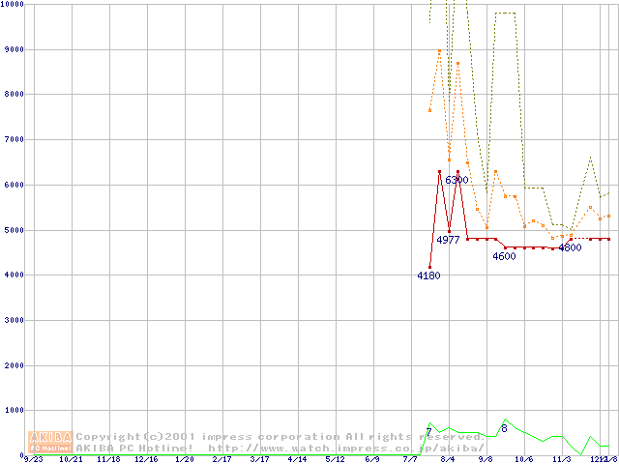Click the green count label 8
The height and width of the screenshot is (464, 619).
[504, 428]
